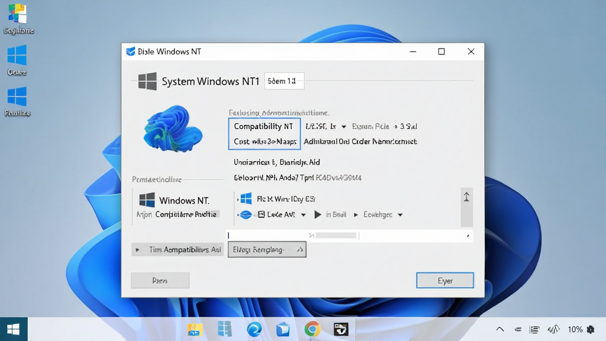This screenshot has width=606, height=341.
Task: Click the small arrow before Eoxtelgee
Action: click(356, 214)
